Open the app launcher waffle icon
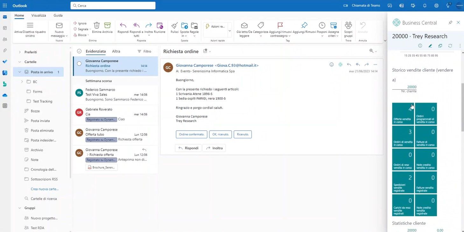Screen dimensions: 464x232 click(x=5, y=5)
